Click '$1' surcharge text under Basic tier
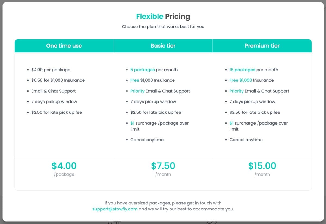326x224 pixels. (132, 123)
